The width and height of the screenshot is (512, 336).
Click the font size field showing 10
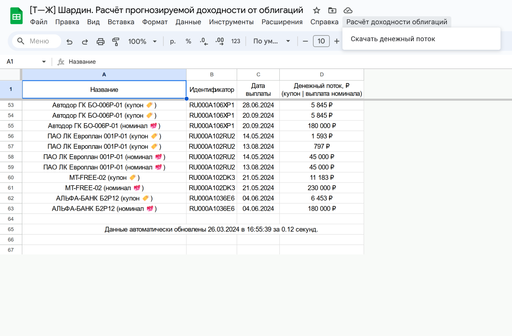pyautogui.click(x=321, y=41)
